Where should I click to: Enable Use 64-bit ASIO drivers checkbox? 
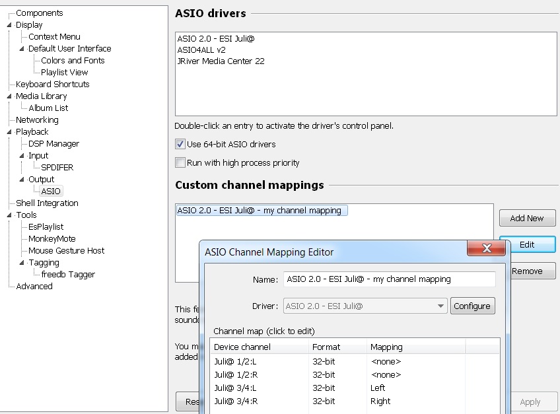click(180, 144)
